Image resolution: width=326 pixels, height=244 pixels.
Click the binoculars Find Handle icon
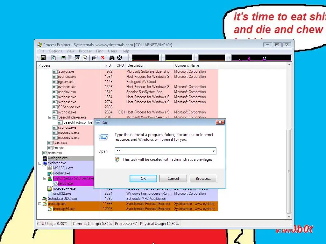[112, 58]
